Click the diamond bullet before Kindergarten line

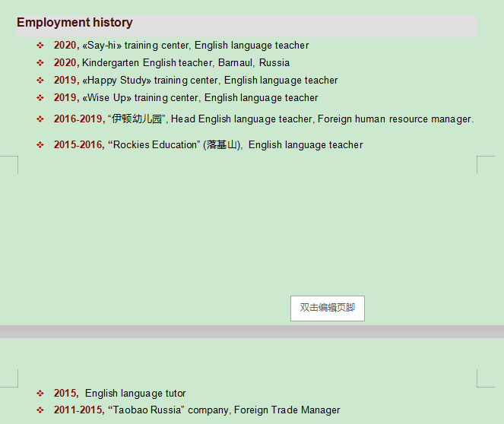pos(40,63)
